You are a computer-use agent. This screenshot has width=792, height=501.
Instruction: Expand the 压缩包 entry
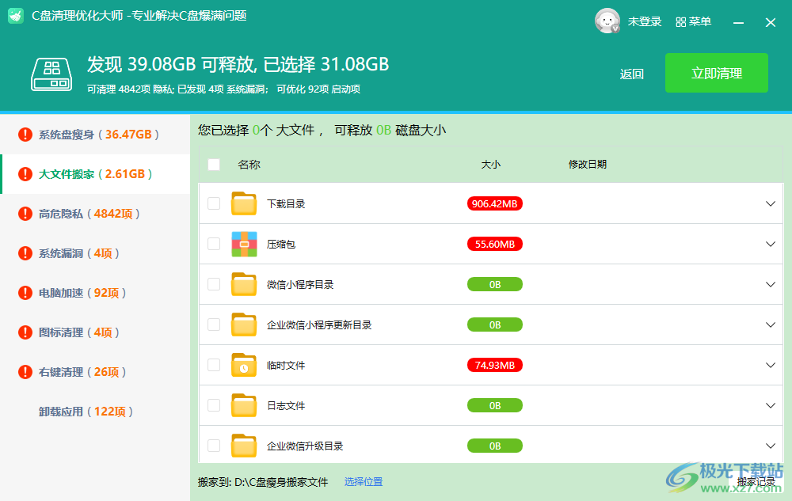click(x=770, y=244)
